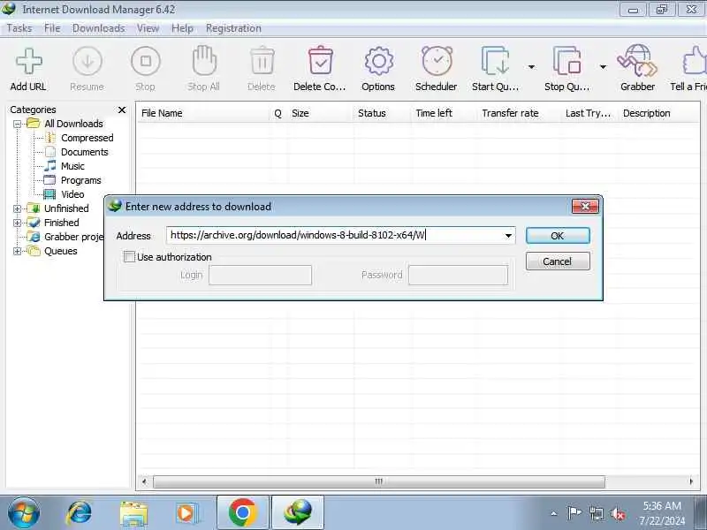Click the network tray icon
Image resolution: width=707 pixels, height=530 pixels.
[x=596, y=513]
